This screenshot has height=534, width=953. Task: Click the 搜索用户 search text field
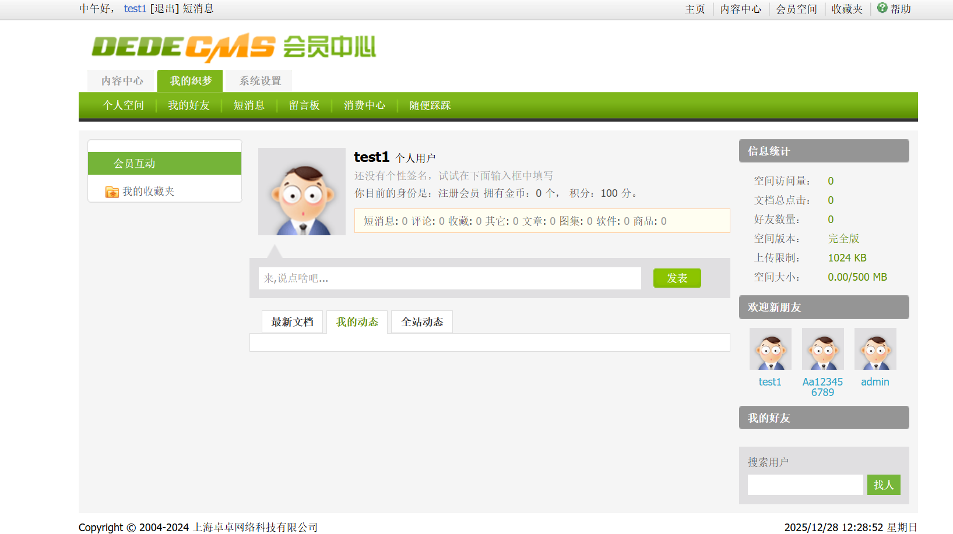pos(805,485)
